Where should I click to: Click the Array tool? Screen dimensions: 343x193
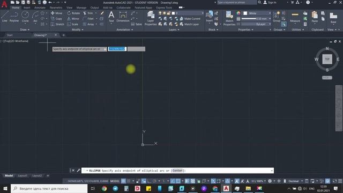click(x=88, y=24)
